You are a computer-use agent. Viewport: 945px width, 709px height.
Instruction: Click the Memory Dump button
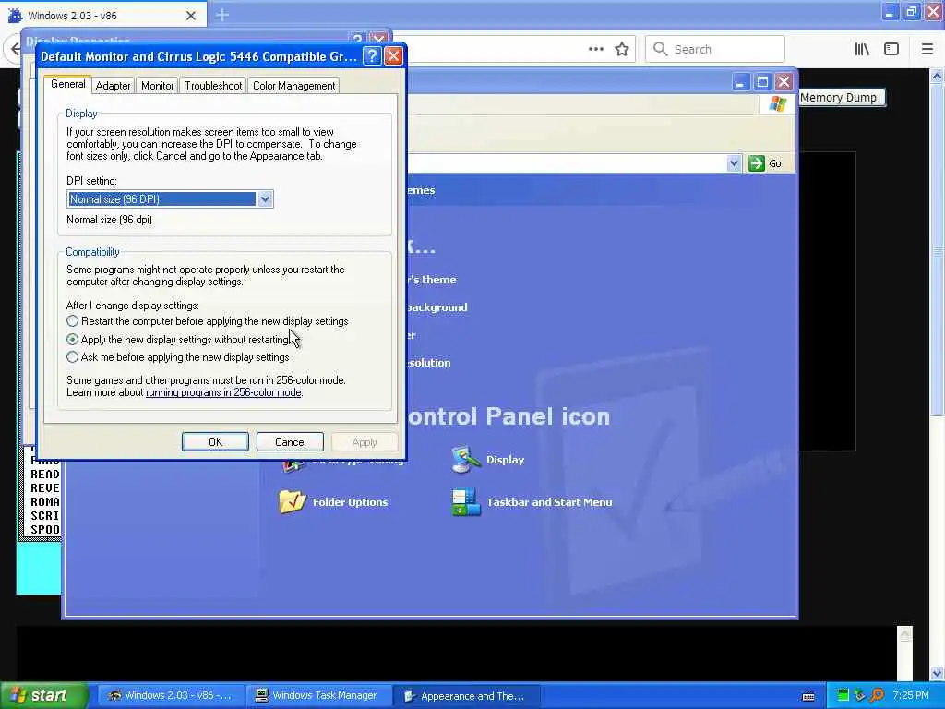coord(842,98)
